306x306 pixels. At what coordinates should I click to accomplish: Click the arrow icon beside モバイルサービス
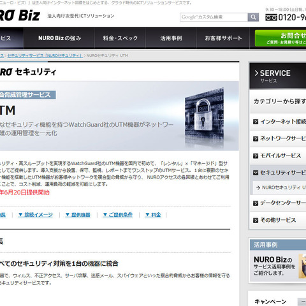point(256,156)
